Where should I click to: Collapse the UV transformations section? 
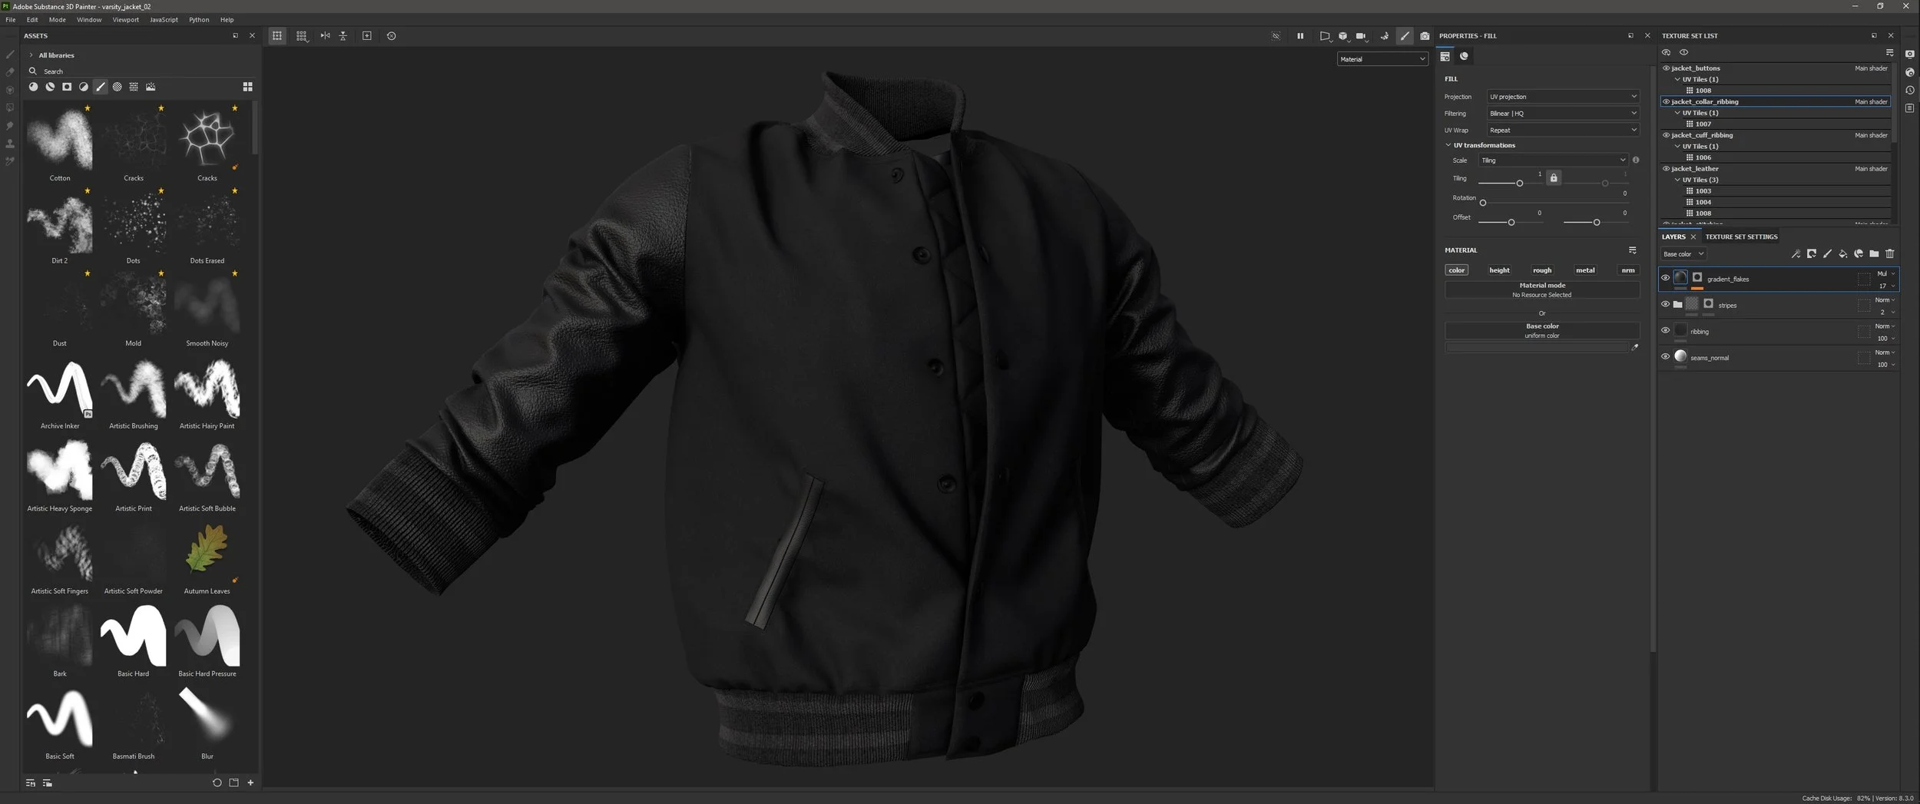point(1448,144)
